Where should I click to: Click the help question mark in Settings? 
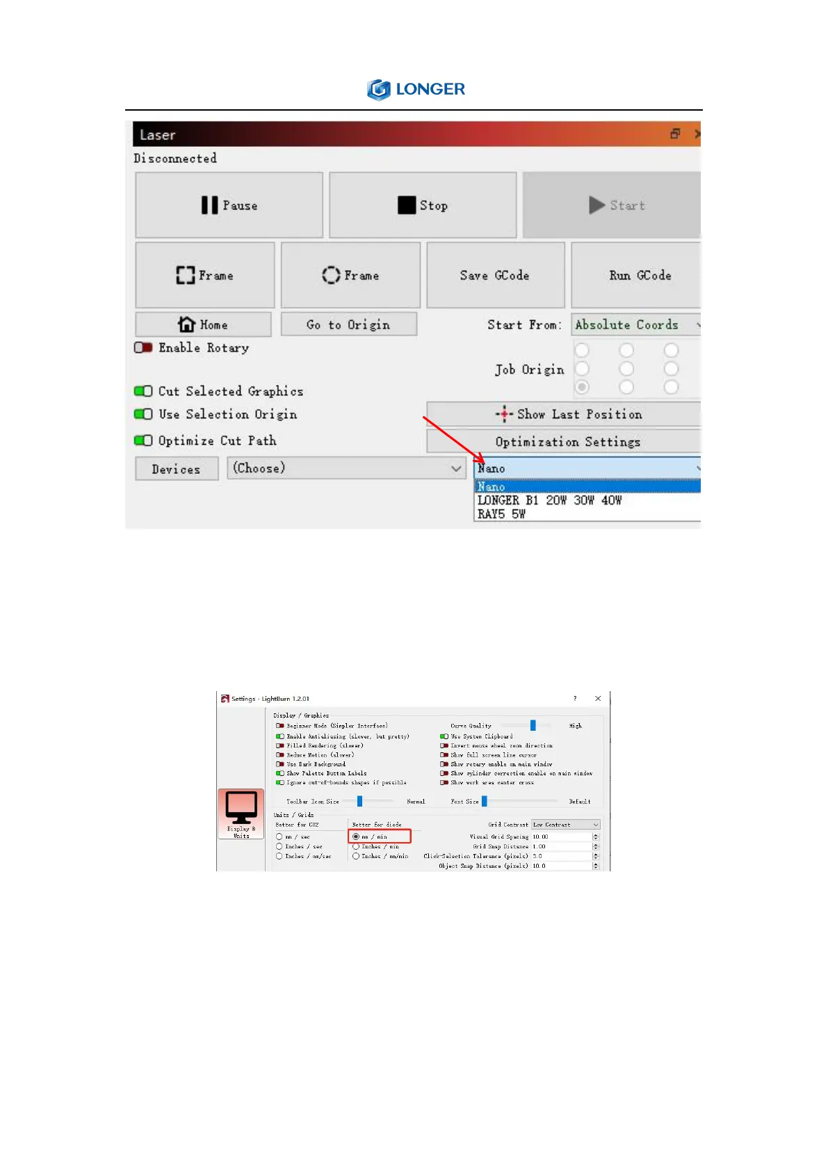tap(574, 698)
